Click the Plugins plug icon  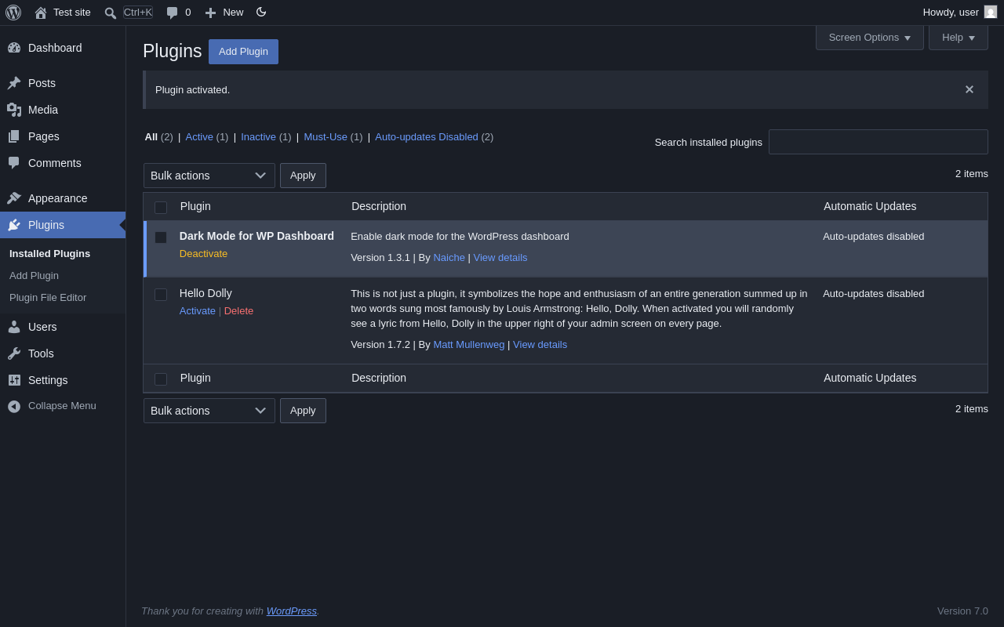click(14, 225)
